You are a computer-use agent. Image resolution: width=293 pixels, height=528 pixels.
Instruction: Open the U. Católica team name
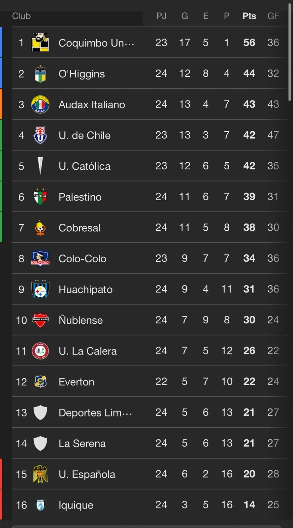[x=84, y=166]
